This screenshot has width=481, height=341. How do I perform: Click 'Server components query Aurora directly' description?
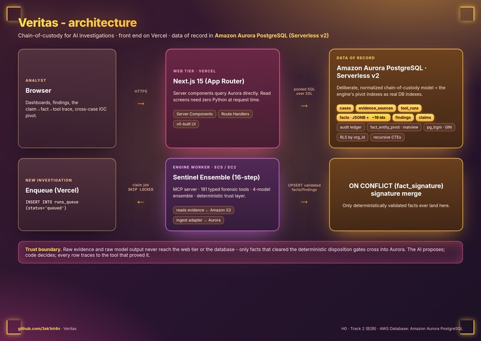pyautogui.click(x=222, y=96)
